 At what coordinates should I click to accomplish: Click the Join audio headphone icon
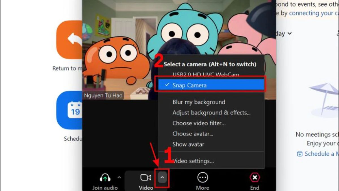coord(105,177)
